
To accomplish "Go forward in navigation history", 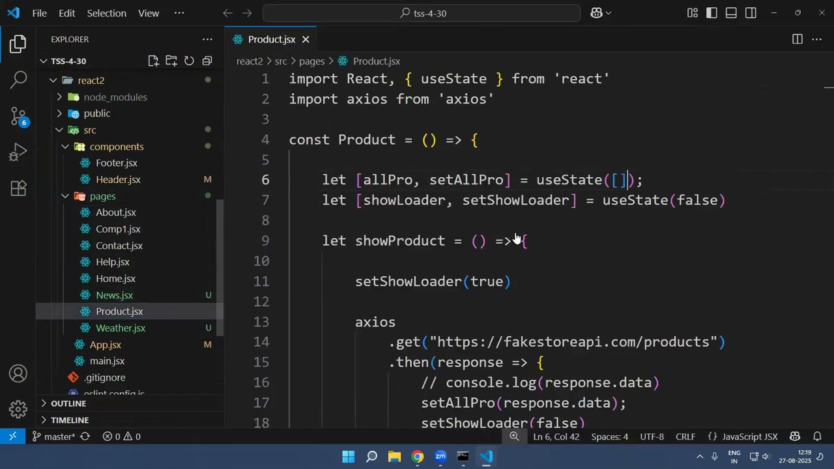I will pyautogui.click(x=247, y=13).
